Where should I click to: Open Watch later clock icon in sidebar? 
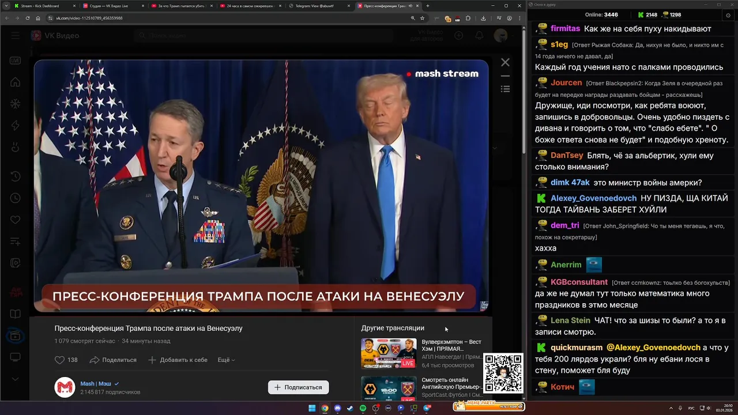click(x=15, y=198)
